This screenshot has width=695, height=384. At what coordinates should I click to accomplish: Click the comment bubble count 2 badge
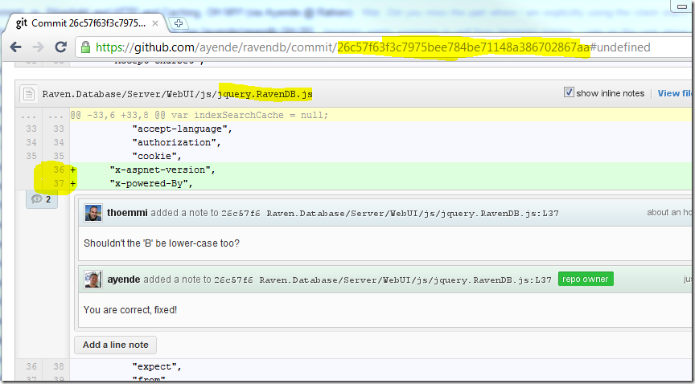coord(42,199)
